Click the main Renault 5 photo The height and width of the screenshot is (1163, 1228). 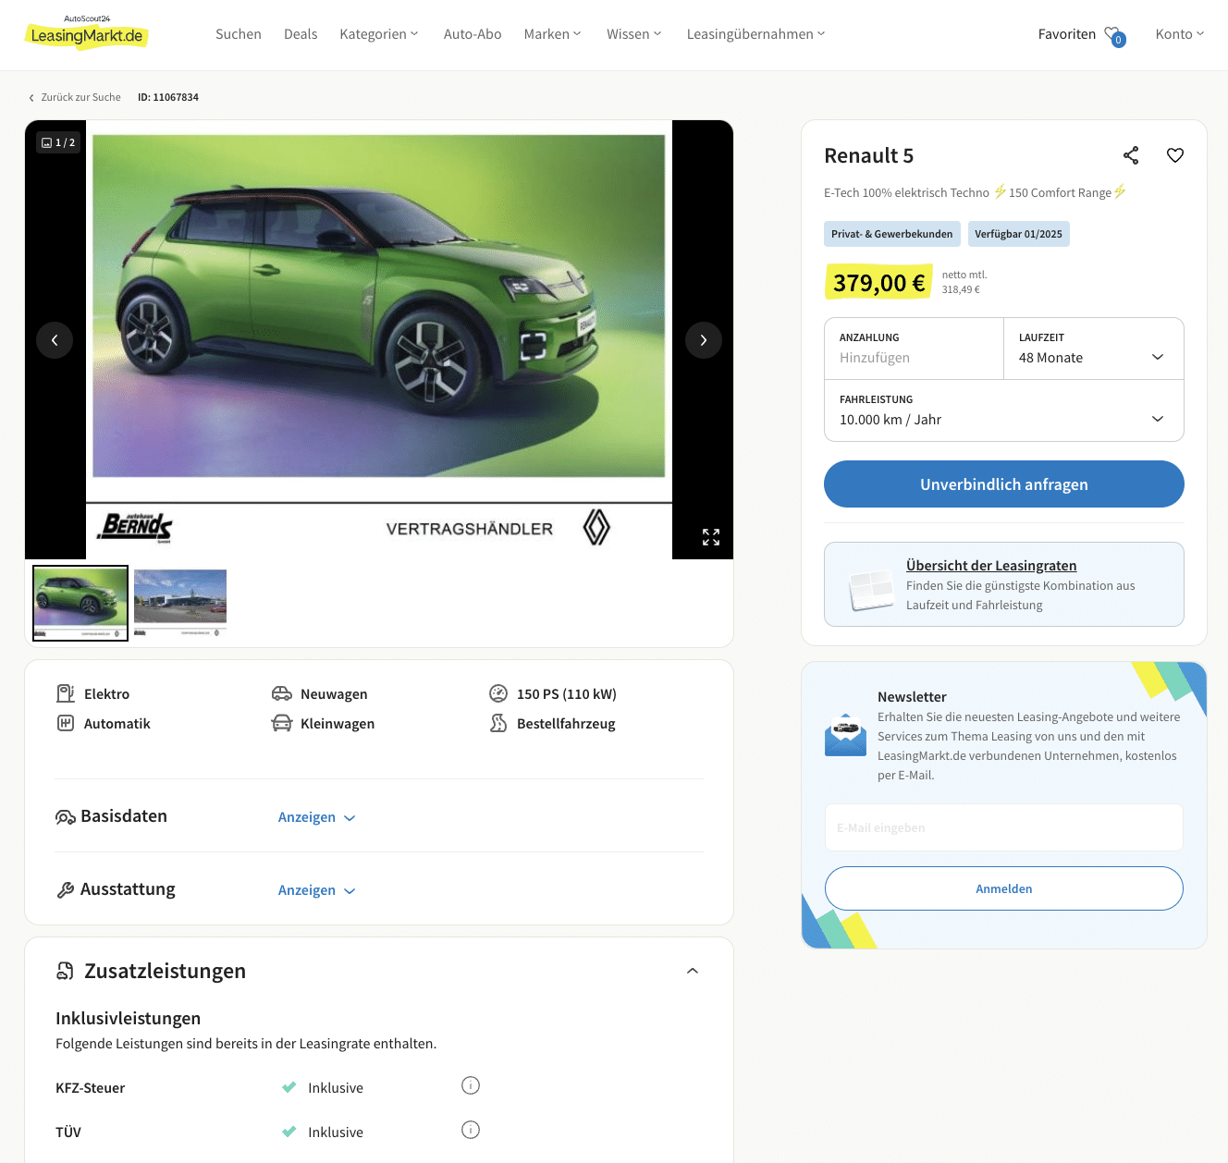click(379, 339)
